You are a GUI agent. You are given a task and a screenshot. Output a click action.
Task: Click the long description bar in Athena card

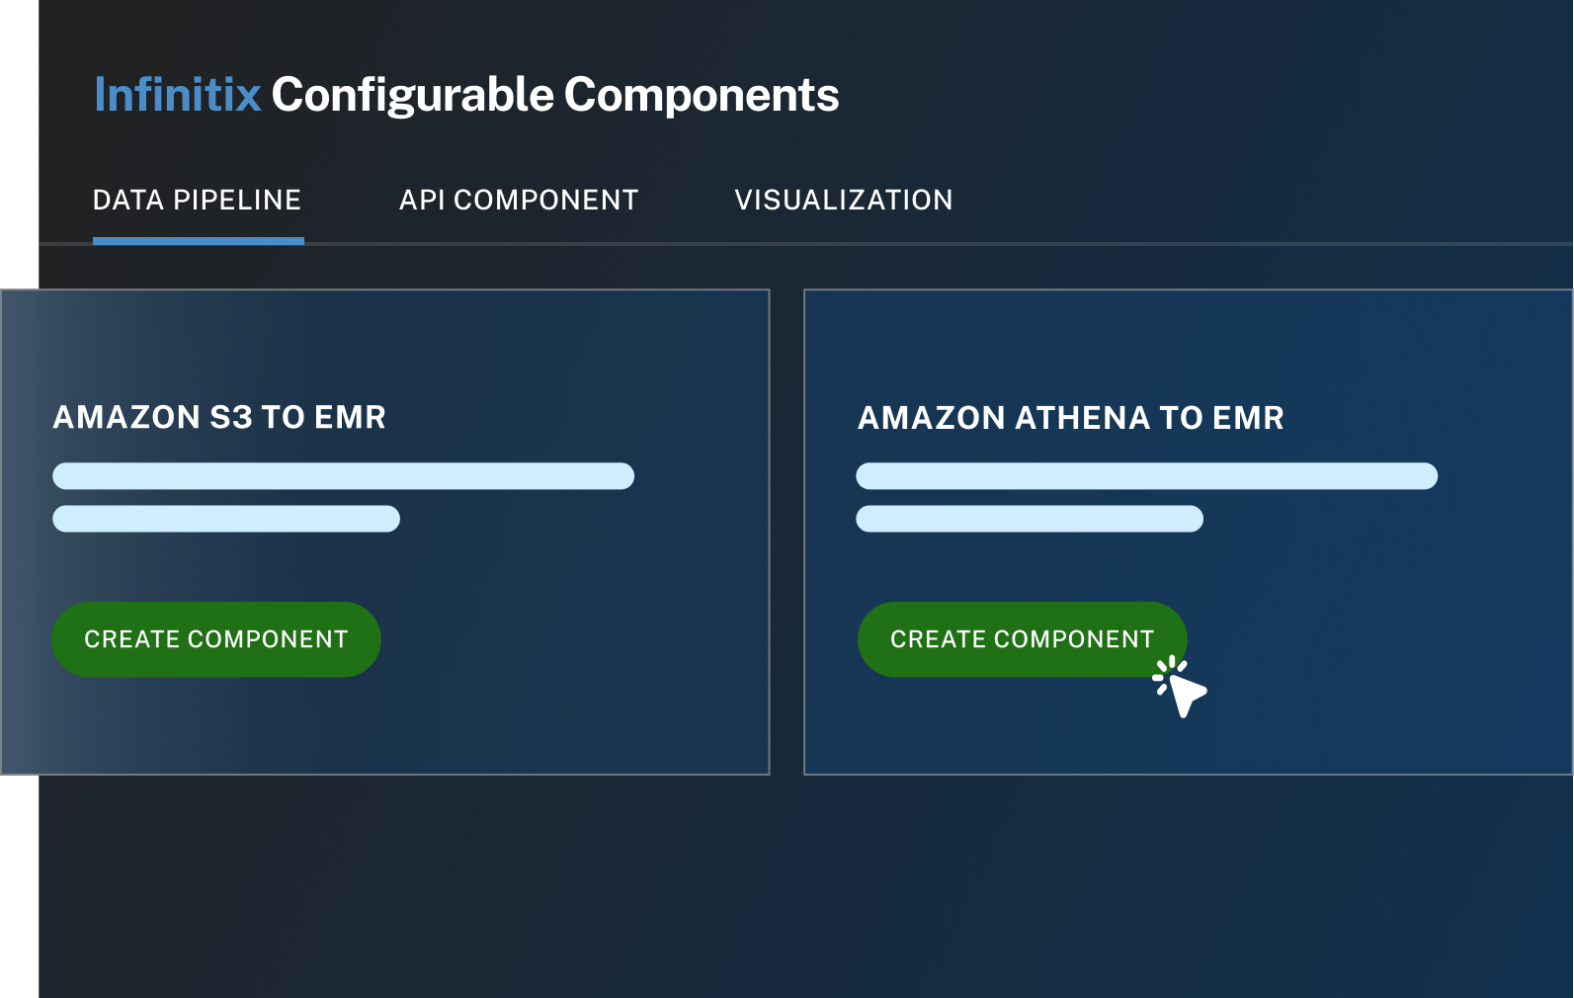coord(1146,476)
